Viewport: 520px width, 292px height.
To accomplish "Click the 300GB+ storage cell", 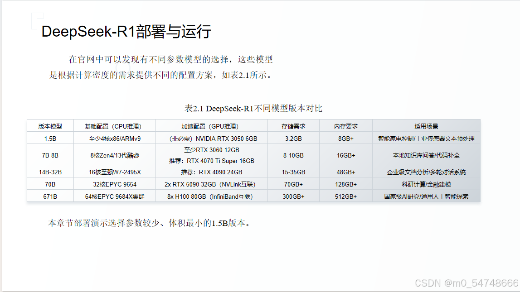I will (293, 196).
